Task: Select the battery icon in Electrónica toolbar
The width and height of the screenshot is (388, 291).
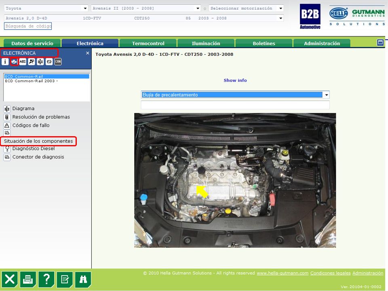Action: [x=49, y=61]
